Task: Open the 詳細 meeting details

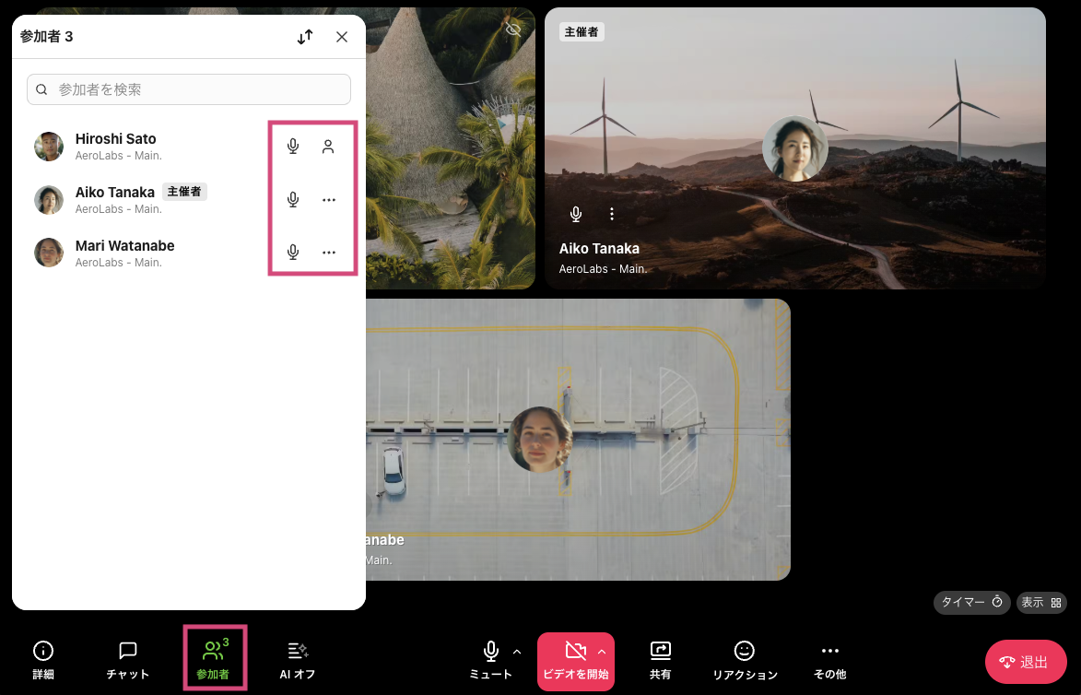Action: pos(43,660)
